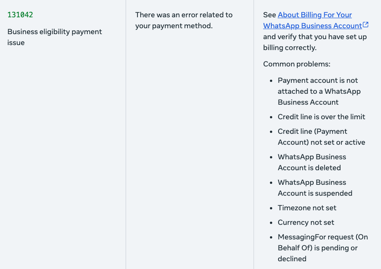Open the external link icon beside the billing link
This screenshot has width=381, height=269.
tap(366, 25)
